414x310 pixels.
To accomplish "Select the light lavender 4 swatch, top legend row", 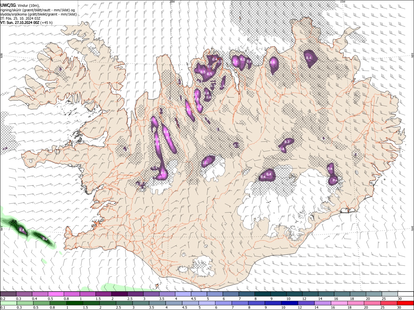I will click(x=183, y=294).
